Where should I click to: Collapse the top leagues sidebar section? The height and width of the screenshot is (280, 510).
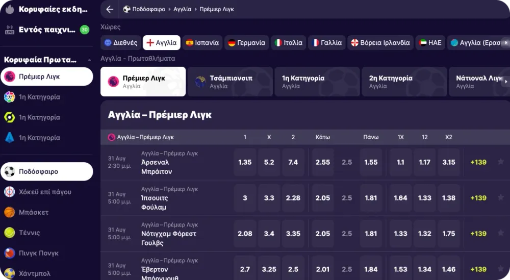[90, 60]
